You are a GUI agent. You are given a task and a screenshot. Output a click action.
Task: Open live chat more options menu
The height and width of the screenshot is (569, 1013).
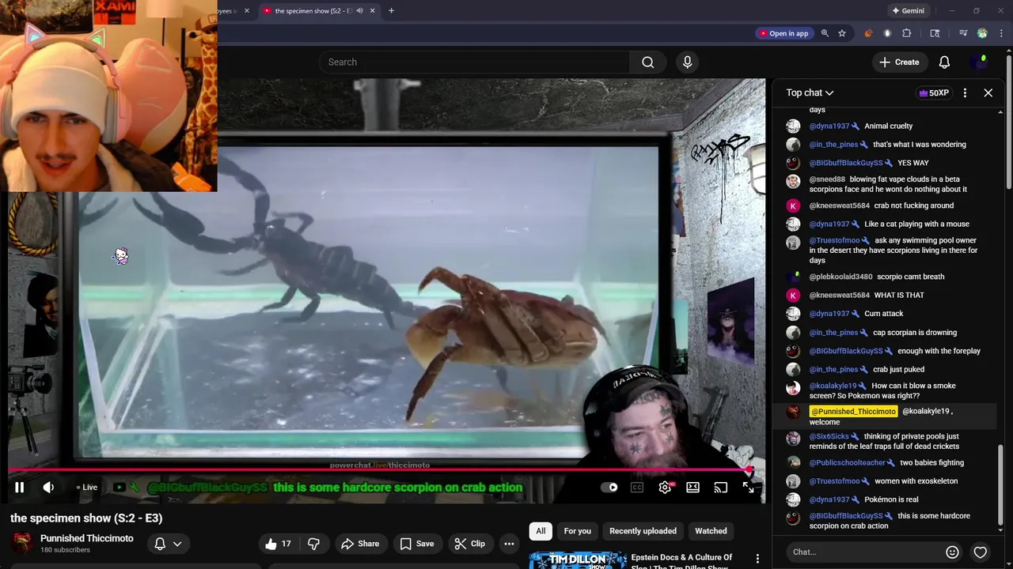tap(965, 92)
